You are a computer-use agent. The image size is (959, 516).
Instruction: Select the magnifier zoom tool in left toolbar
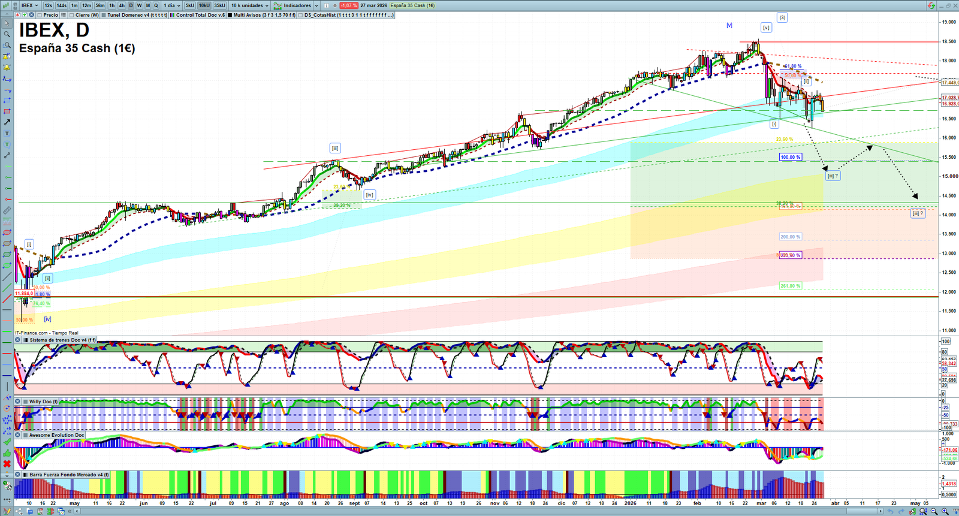pos(7,34)
